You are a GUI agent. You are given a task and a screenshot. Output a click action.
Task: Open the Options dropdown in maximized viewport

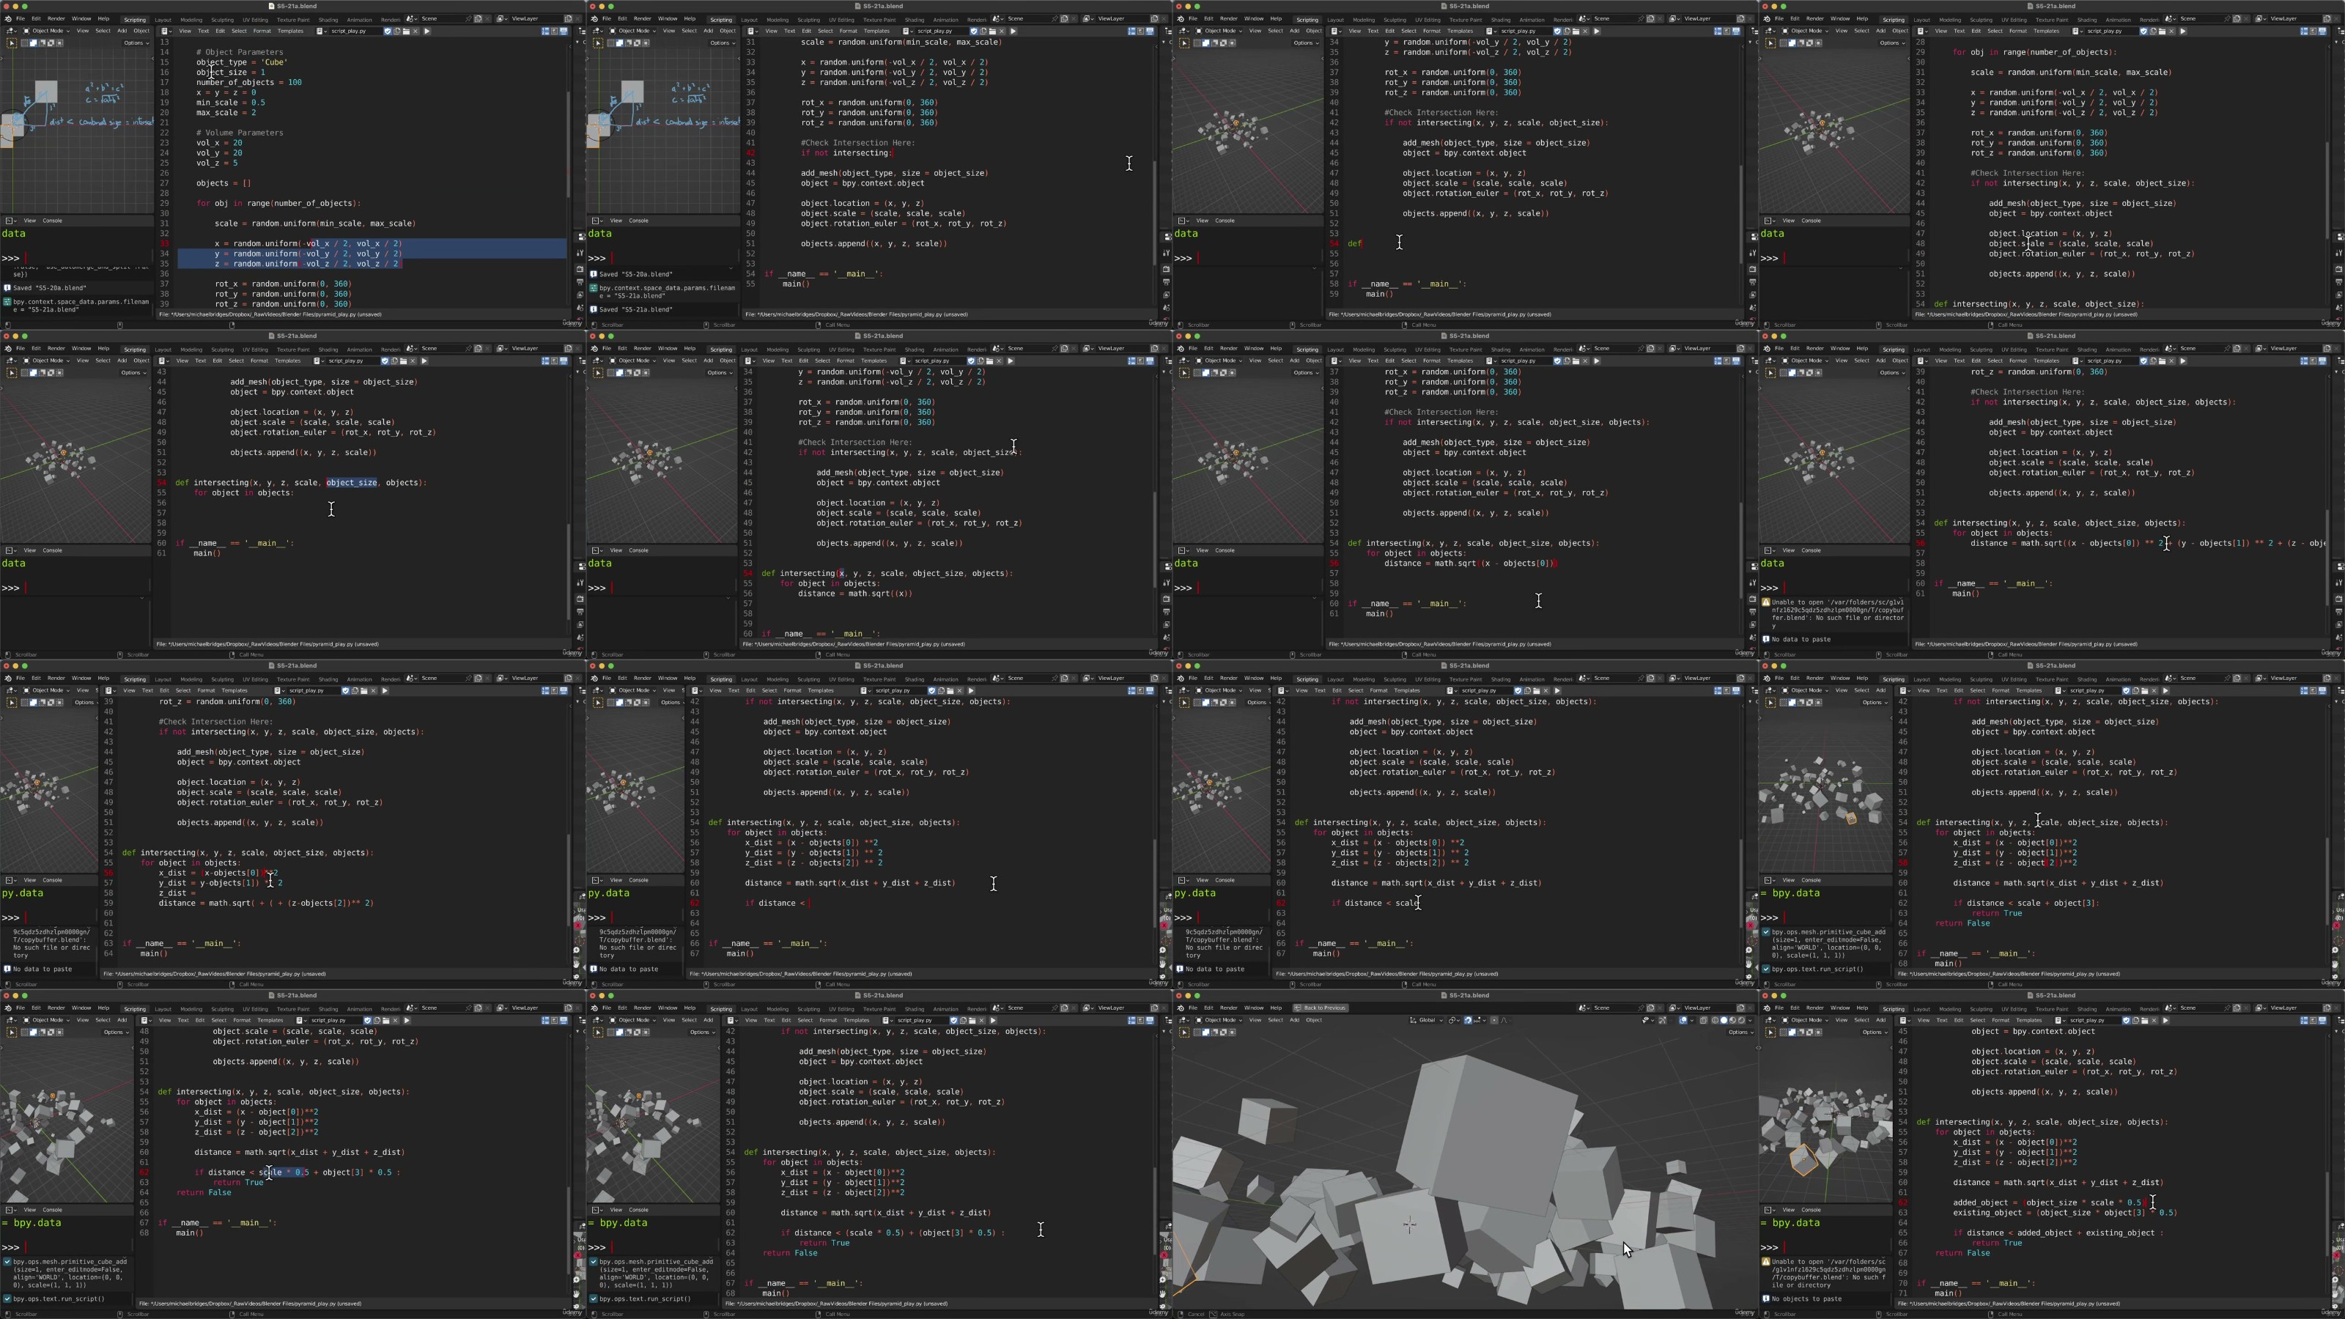click(1739, 1032)
